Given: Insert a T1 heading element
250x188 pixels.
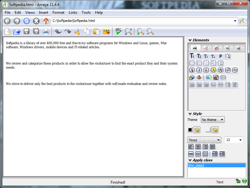Looking at the screenshot, I should [x=192, y=56].
